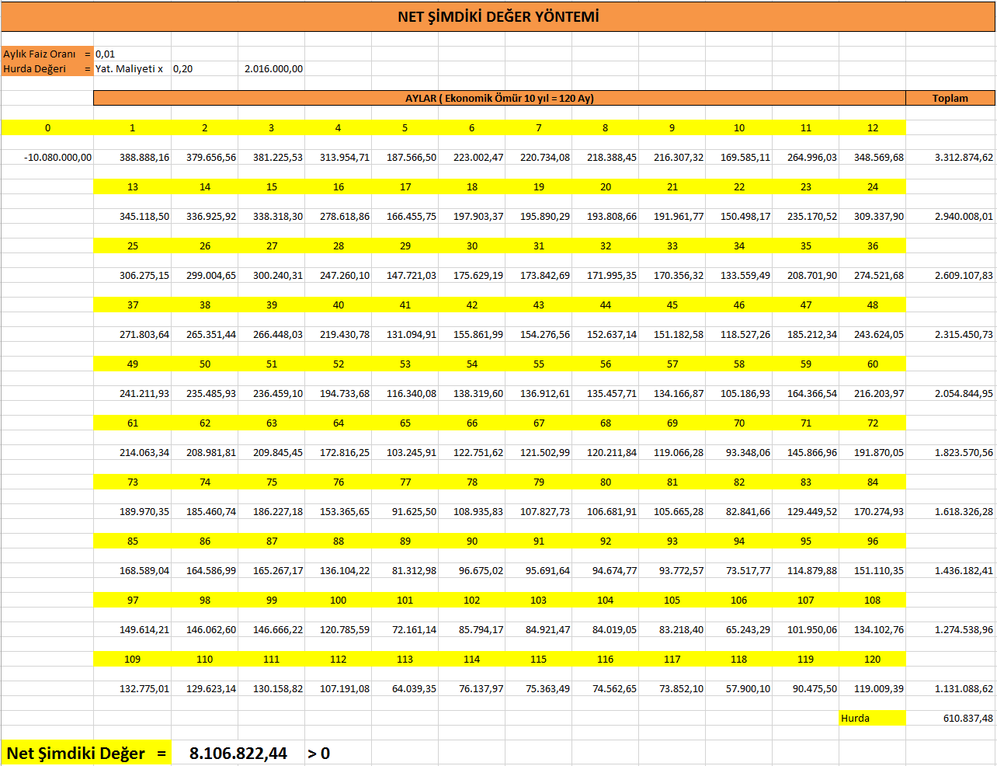Click the month 73 header cell
This screenshot has height=766, width=997.
tap(133, 482)
